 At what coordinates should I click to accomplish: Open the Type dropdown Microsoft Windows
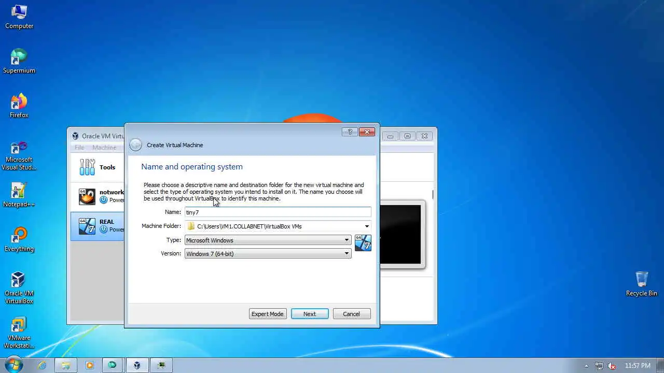268,240
